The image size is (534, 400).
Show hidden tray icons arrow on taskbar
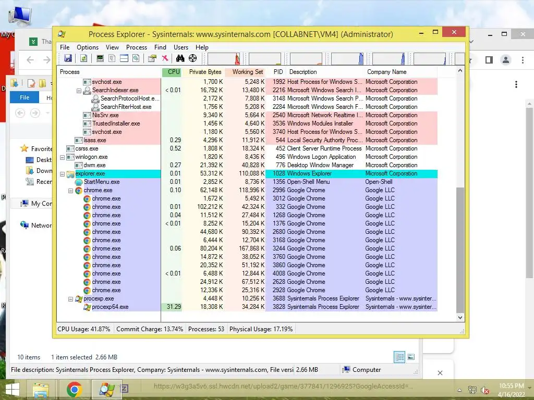[x=459, y=390]
